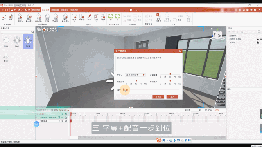
Task: Toggle visibility eye on the 添加 track header
Action: coord(62,114)
